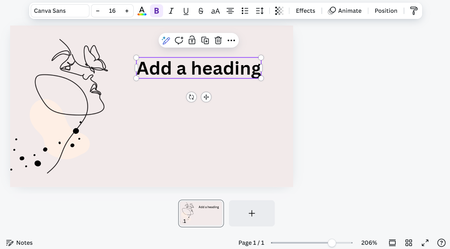Open the Canva Sans font selector
The height and width of the screenshot is (249, 450).
coord(60,10)
